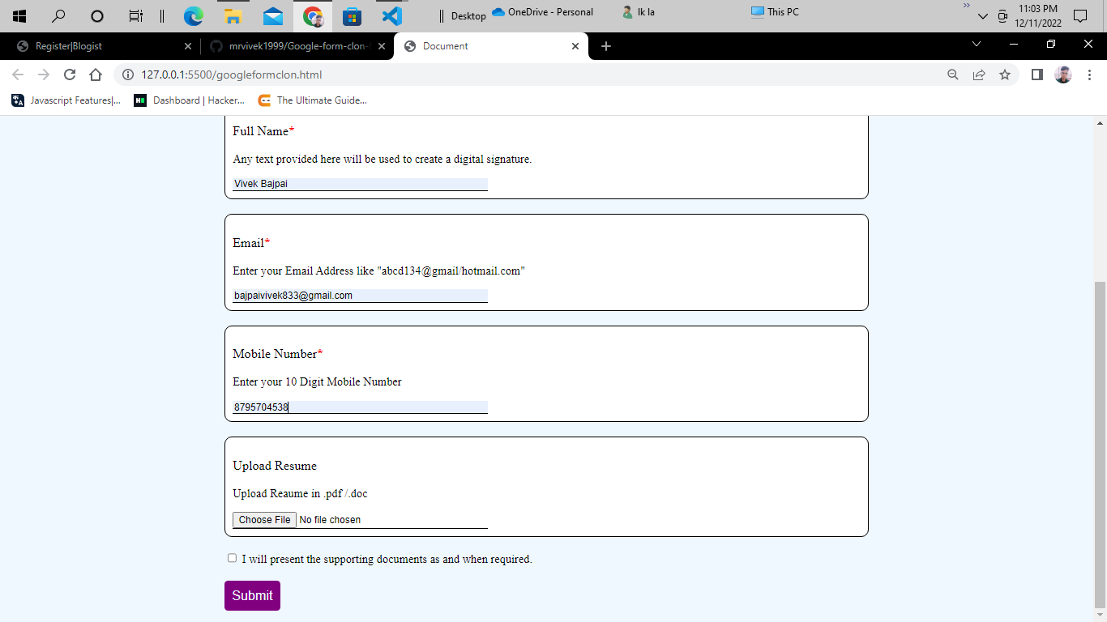Open Microsoft Store from taskbar
Viewport: 1107px width, 622px height.
point(353,15)
